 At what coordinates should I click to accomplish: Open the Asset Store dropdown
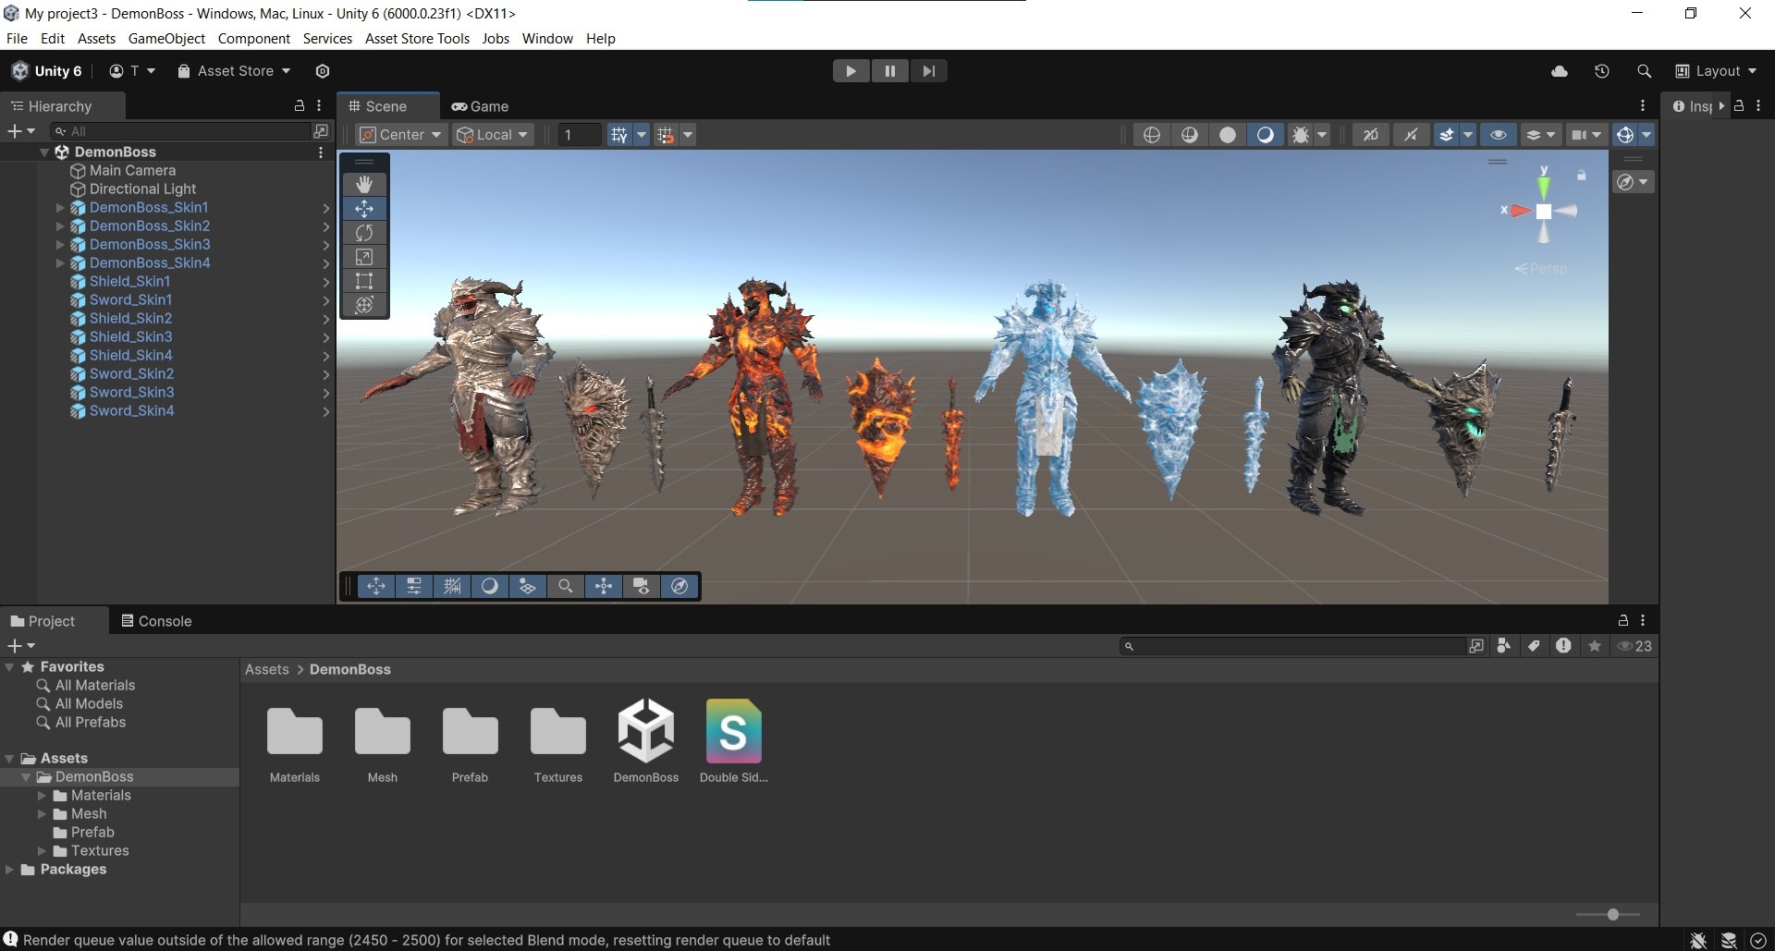(235, 71)
